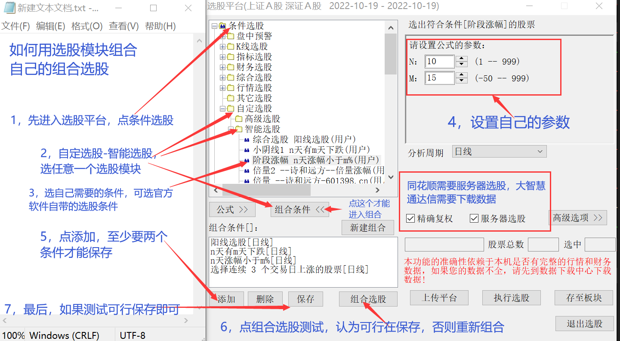Image resolution: width=620 pixels, height=341 pixels.
Task: Click the 组合选股 button
Action: click(368, 299)
